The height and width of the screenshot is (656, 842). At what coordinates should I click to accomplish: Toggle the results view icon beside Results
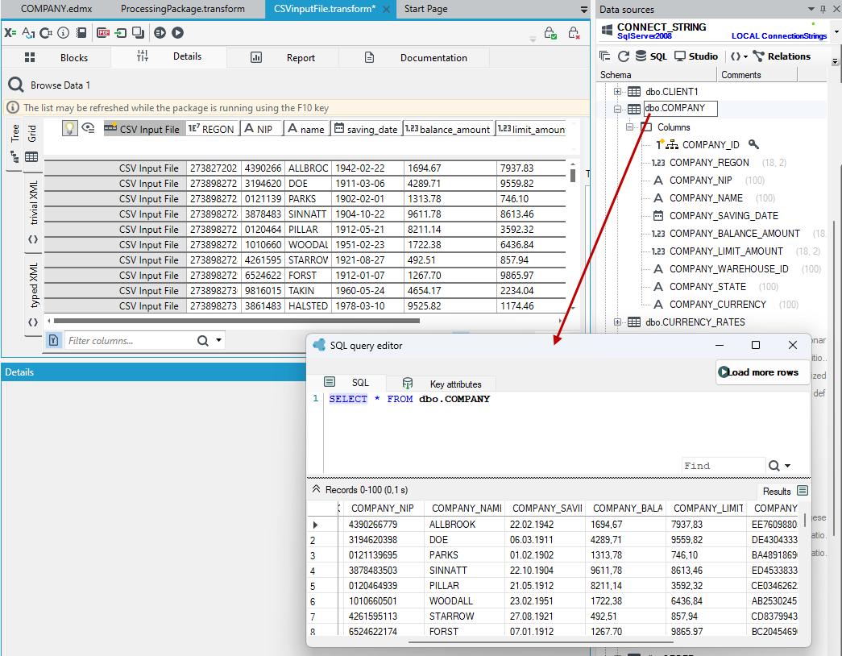[x=803, y=491]
